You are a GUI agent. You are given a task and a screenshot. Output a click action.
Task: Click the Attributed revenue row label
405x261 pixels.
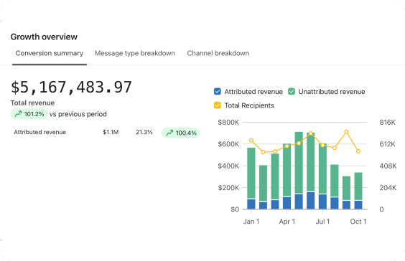point(39,133)
